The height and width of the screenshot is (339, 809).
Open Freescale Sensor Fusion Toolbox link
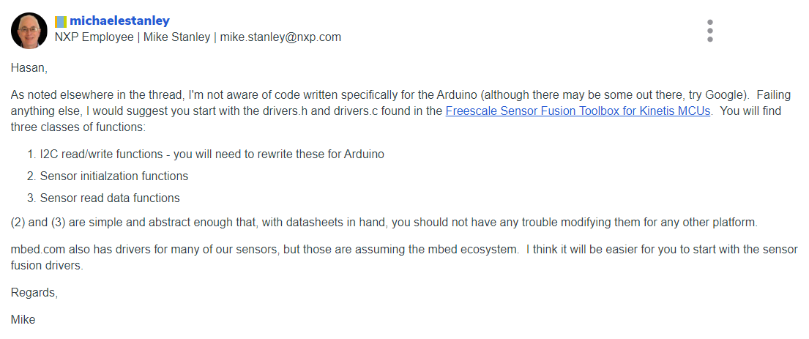coord(578,111)
